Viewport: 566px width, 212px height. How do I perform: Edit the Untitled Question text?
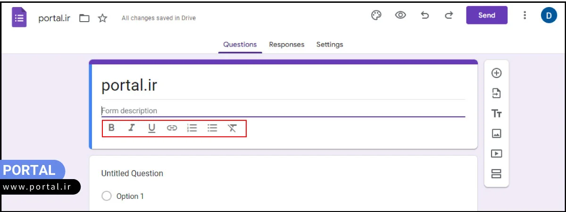pos(133,173)
